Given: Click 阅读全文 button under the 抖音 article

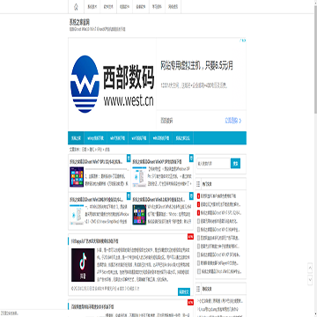Looking at the screenshot, I should (184, 291).
